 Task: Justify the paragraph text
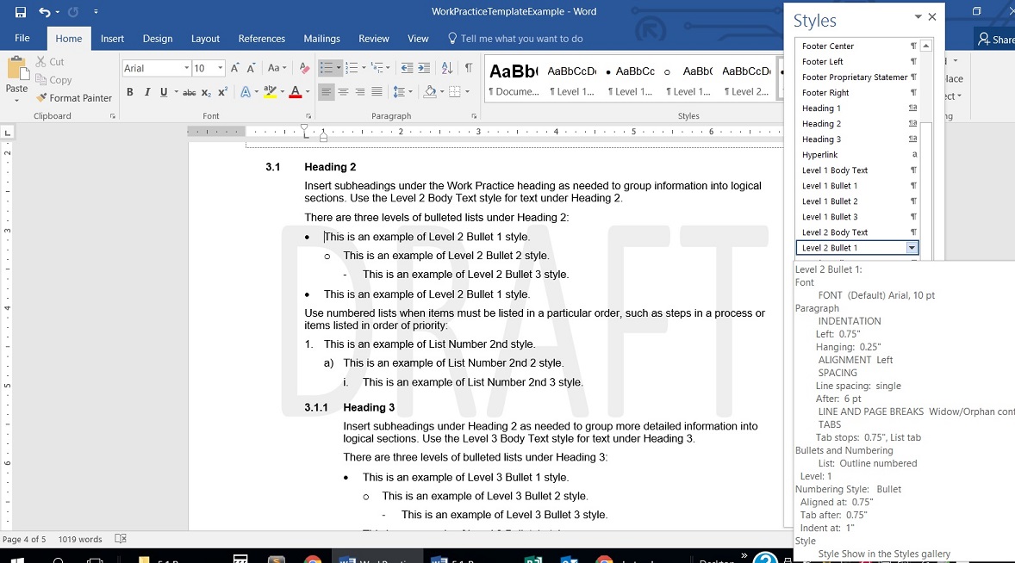point(377,92)
